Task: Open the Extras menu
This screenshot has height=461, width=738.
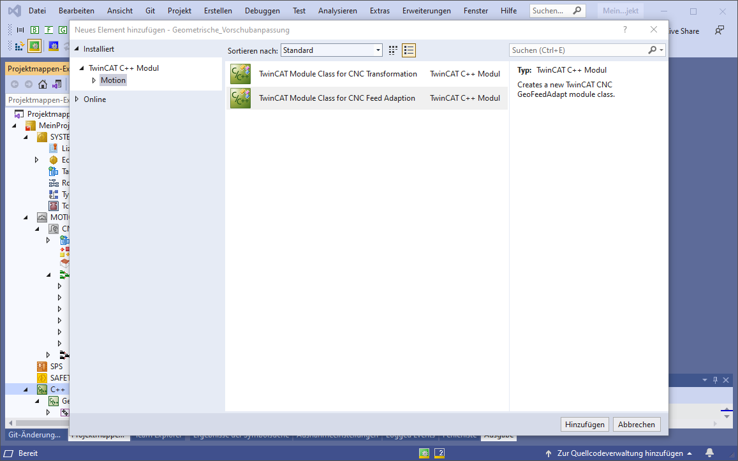Action: (380, 10)
